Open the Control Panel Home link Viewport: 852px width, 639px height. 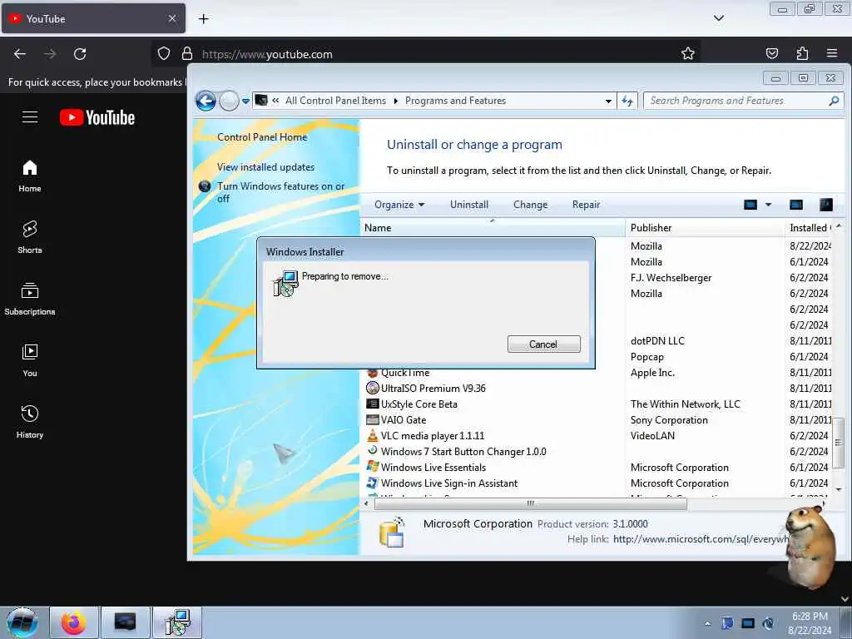(x=262, y=137)
